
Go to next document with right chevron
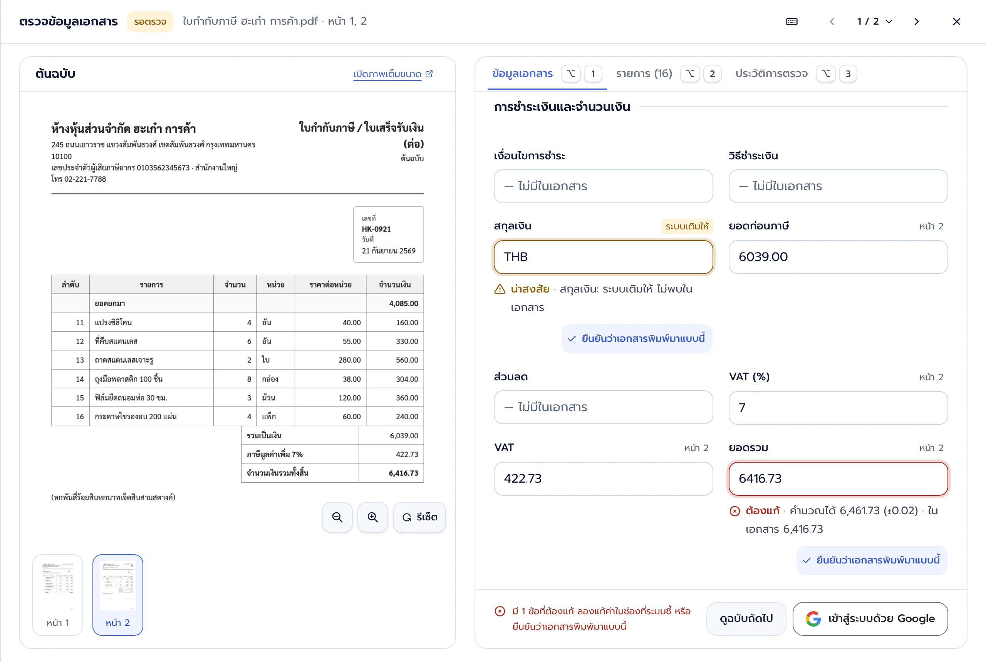pos(916,22)
